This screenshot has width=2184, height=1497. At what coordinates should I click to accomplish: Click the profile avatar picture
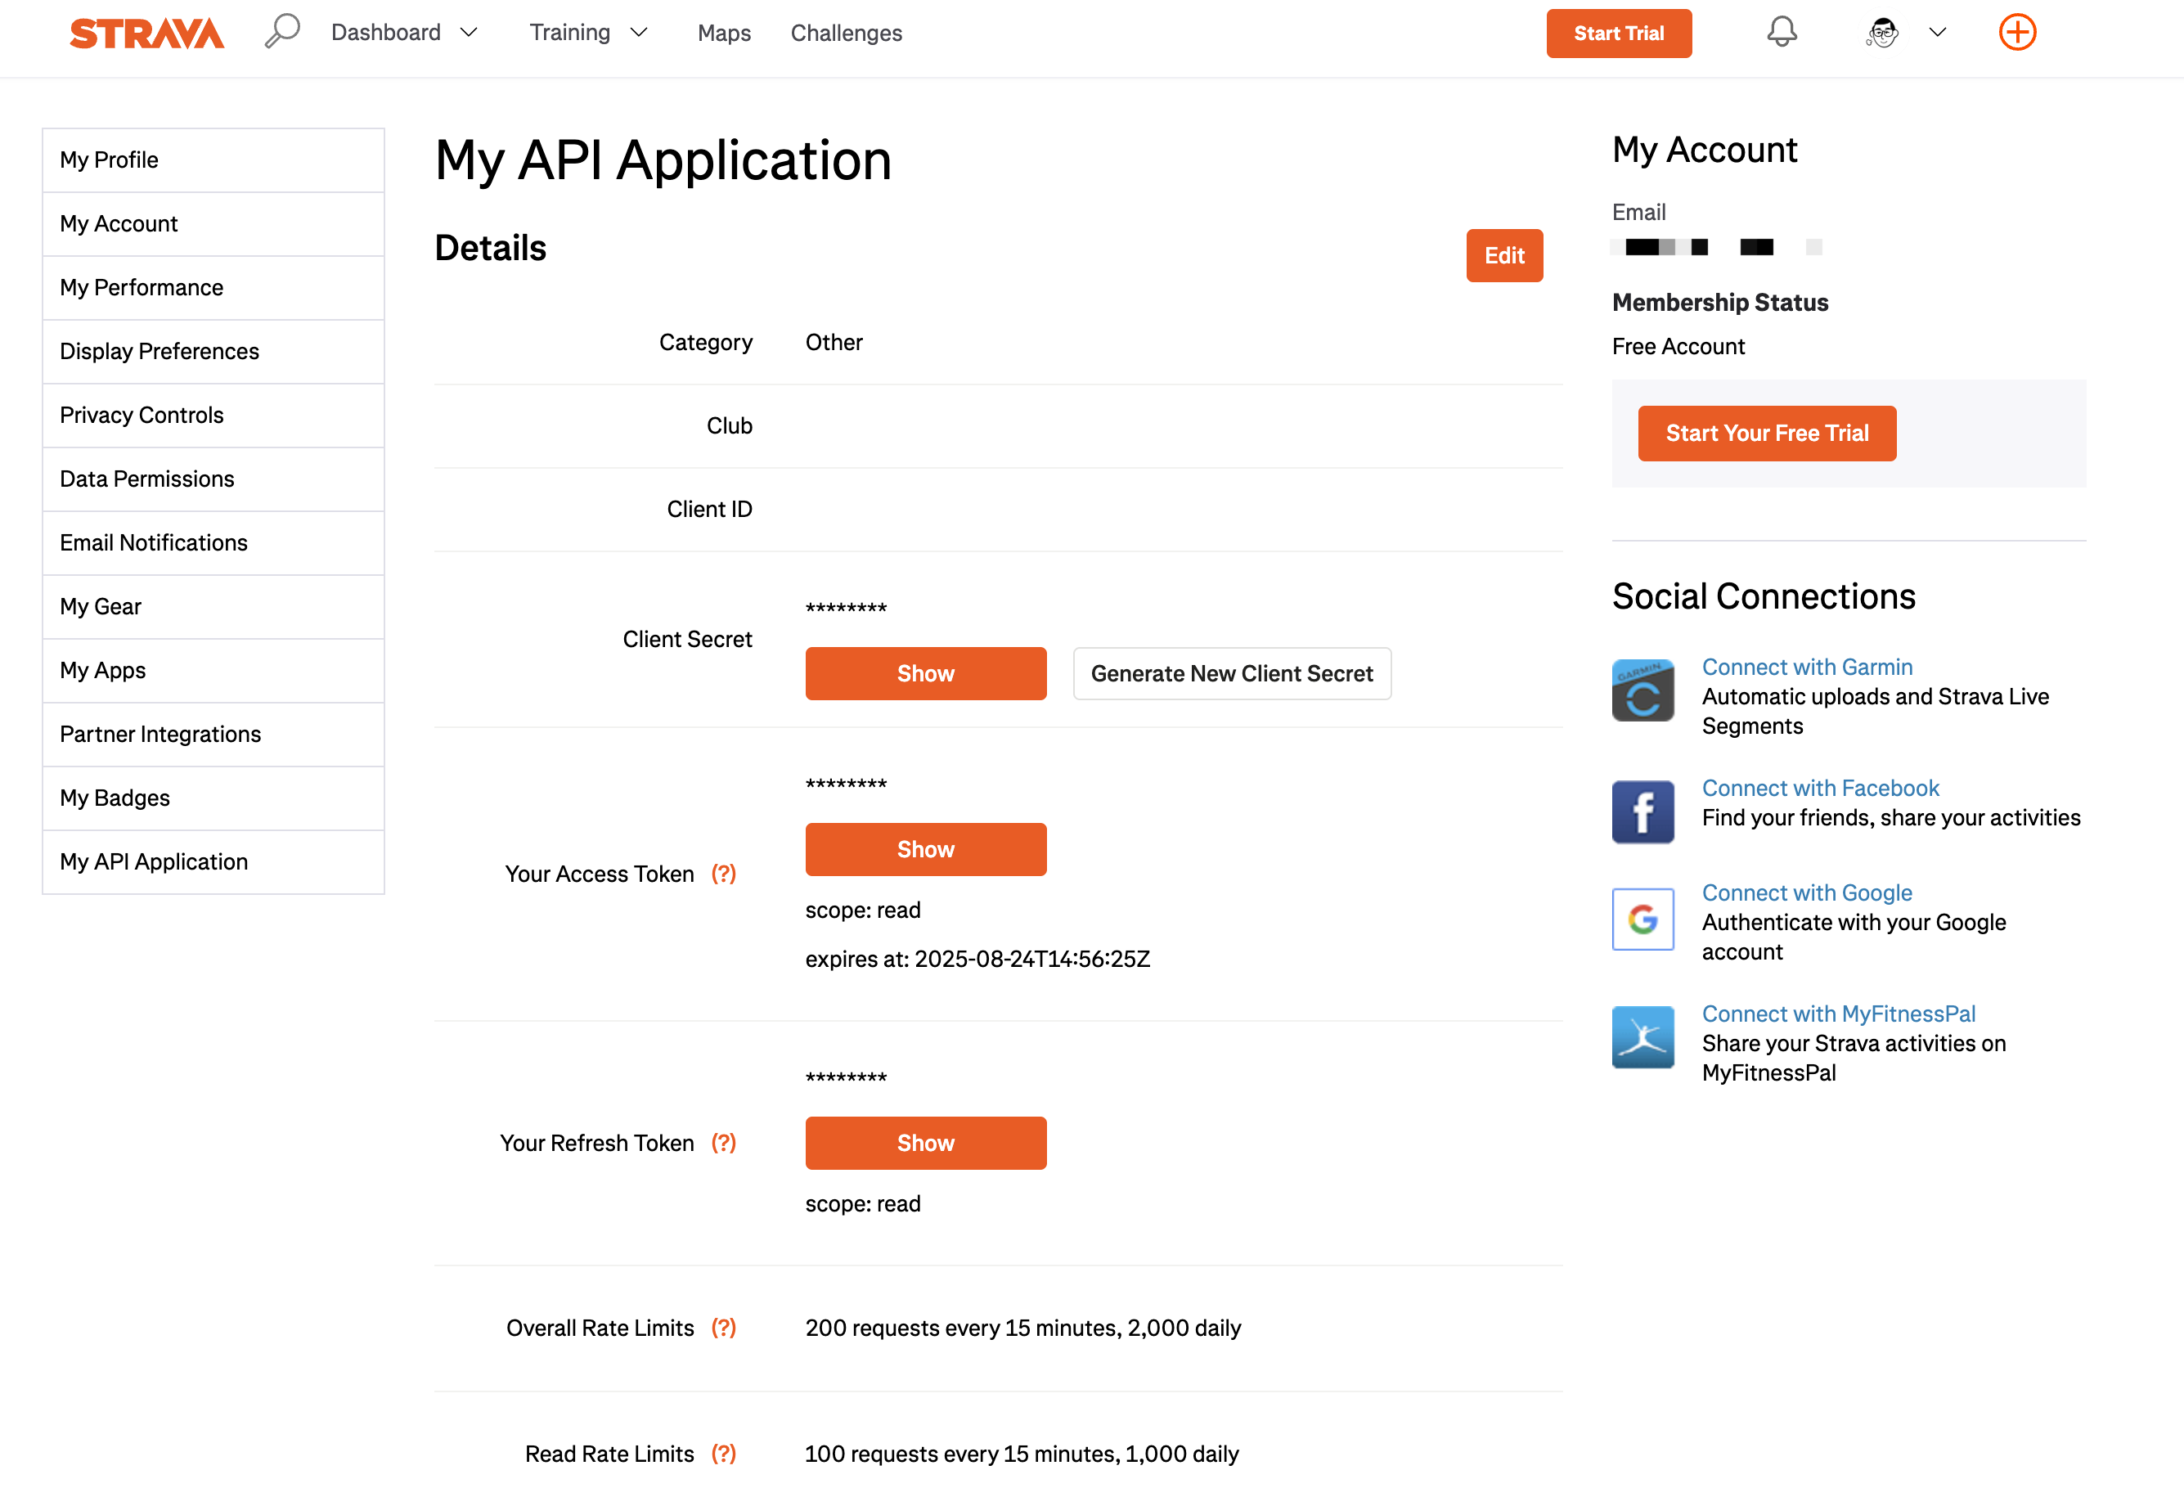(x=1881, y=33)
